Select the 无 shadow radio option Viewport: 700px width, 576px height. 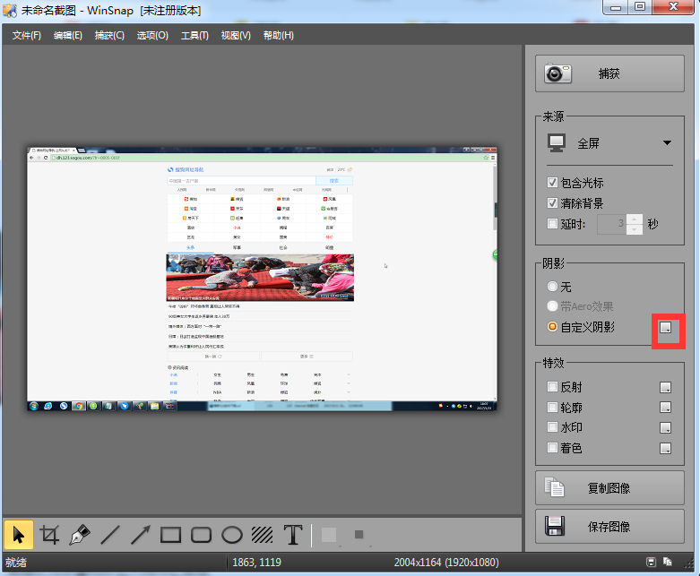(x=553, y=287)
